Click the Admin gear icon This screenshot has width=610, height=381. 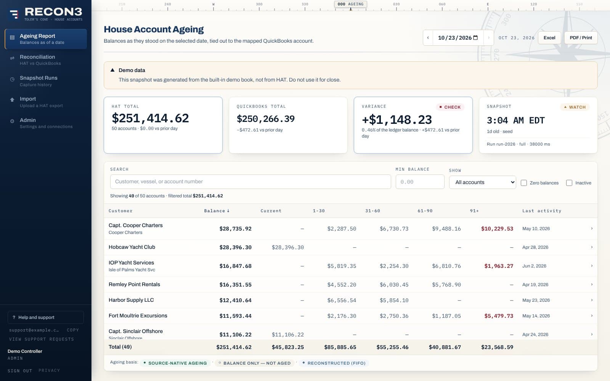tap(12, 121)
